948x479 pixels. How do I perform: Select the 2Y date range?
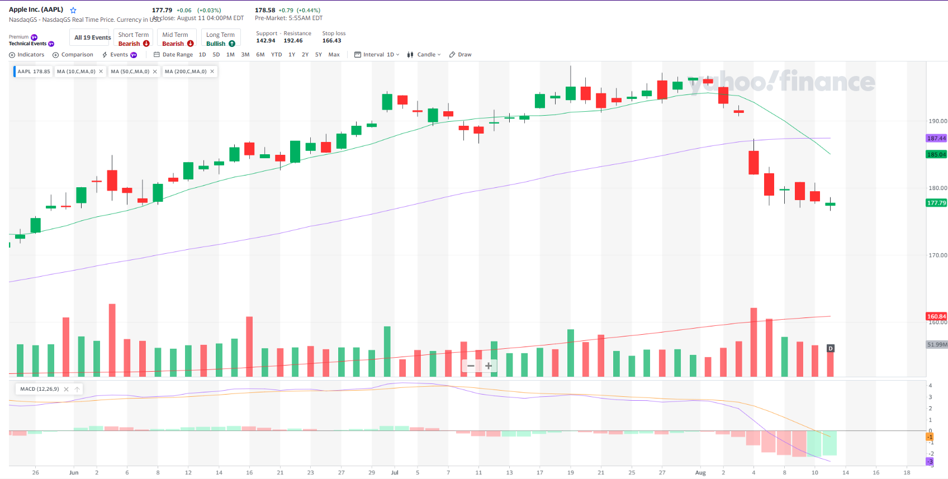(305, 55)
